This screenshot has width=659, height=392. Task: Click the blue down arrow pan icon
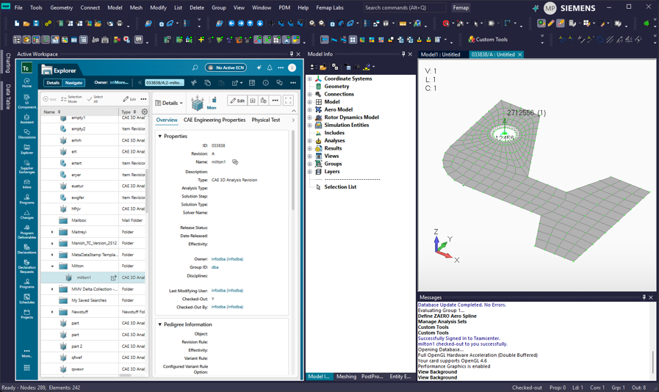tap(260, 23)
